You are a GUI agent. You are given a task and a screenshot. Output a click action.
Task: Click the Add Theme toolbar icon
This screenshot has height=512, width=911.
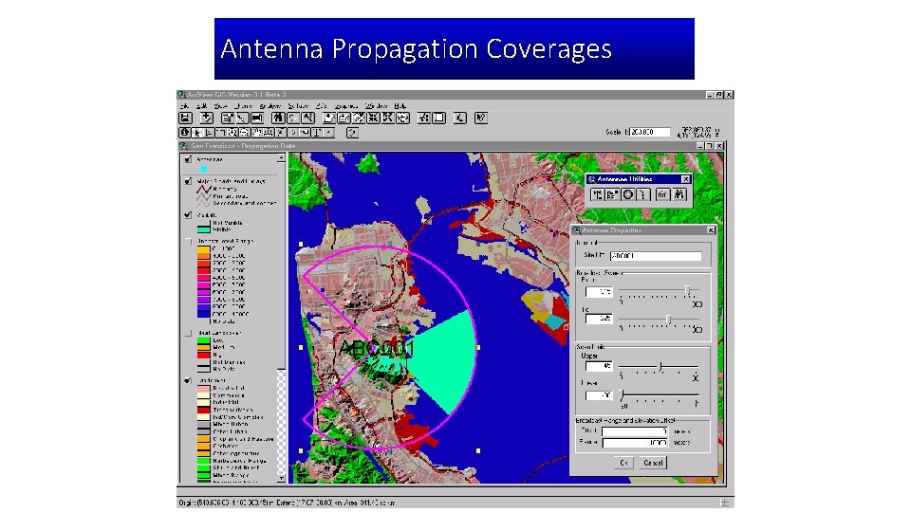click(207, 118)
